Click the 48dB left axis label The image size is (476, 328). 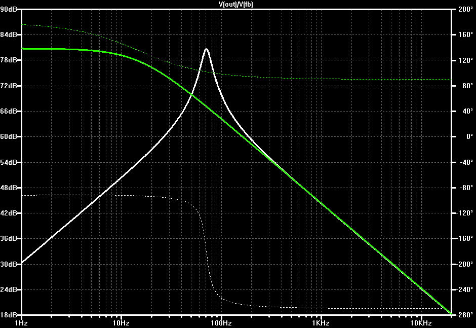click(9, 188)
